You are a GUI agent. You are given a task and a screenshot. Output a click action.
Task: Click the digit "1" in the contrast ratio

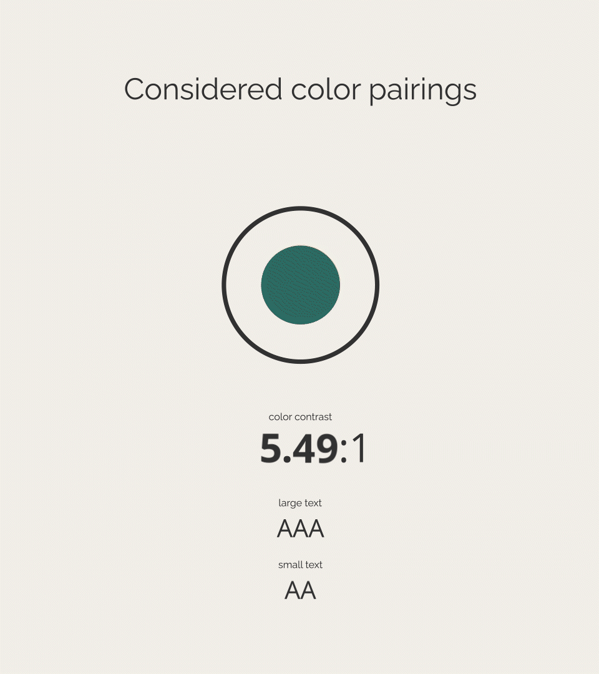[359, 449]
